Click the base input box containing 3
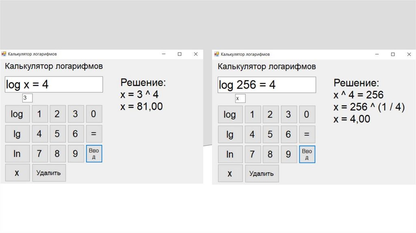The image size is (416, 233). (27, 98)
